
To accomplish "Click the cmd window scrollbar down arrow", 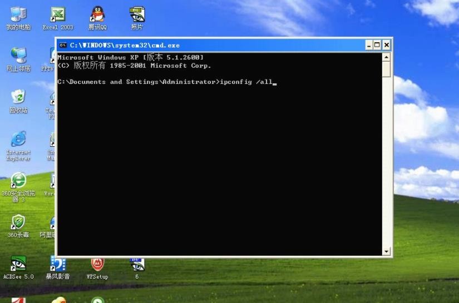I will pos(386,251).
